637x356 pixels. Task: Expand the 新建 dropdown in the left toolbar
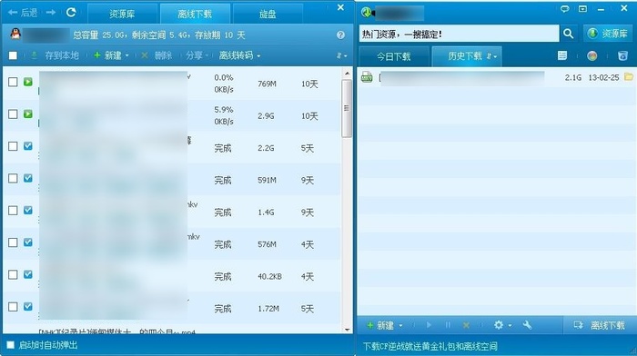click(x=111, y=55)
